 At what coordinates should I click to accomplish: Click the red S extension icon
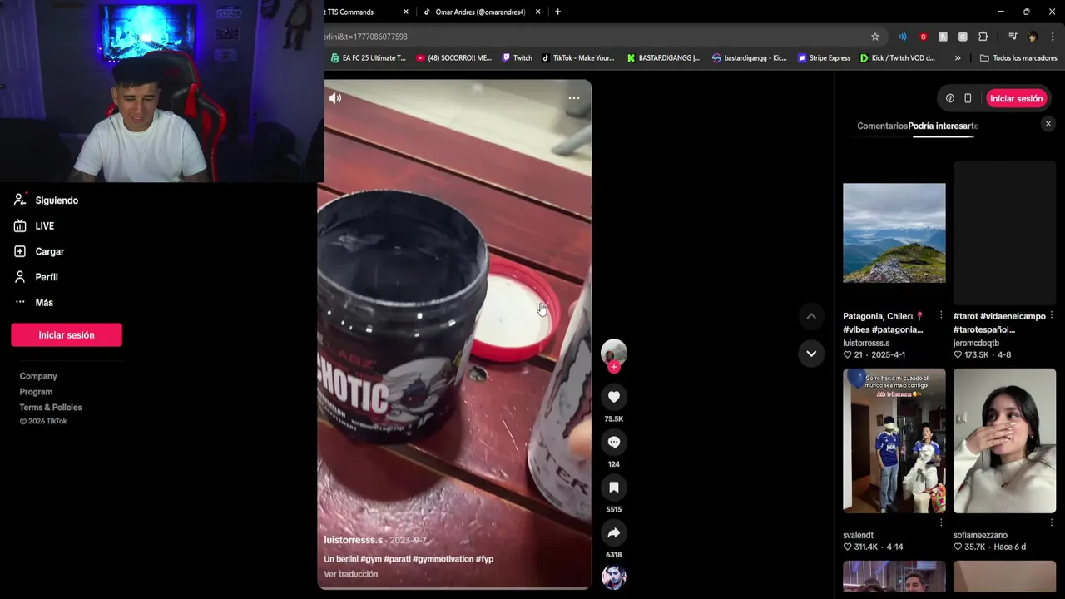click(x=923, y=37)
